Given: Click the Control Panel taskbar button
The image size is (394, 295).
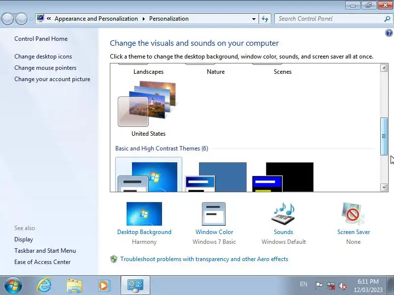Looking at the screenshot, I should [x=135, y=286].
